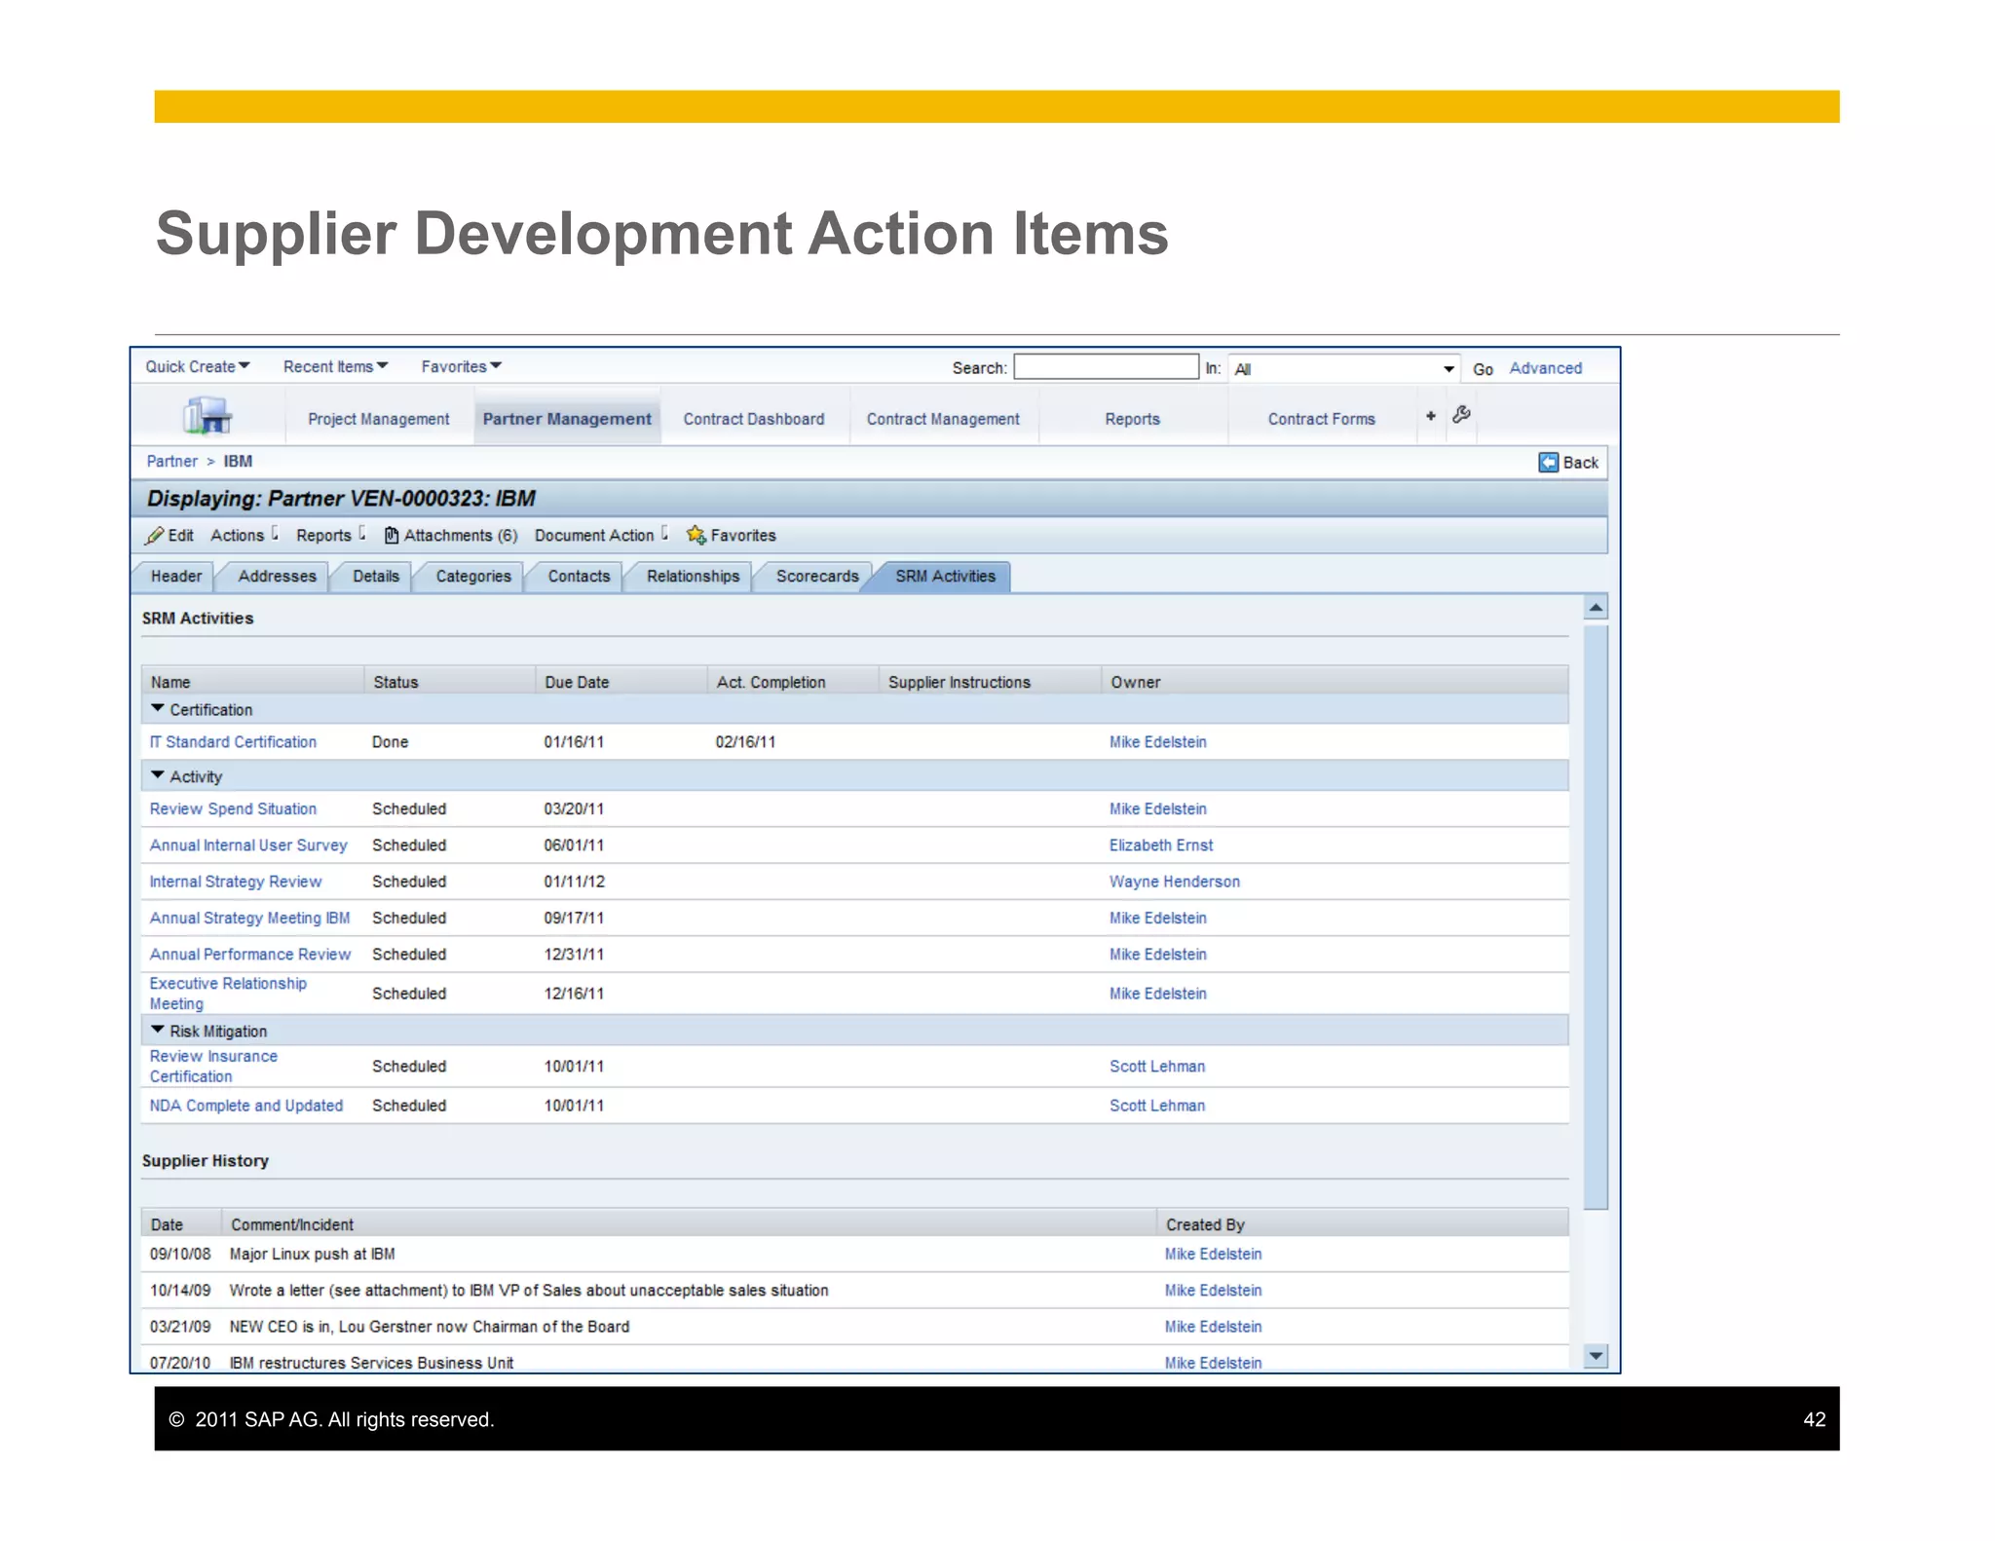The width and height of the screenshot is (1995, 1541).
Task: Open the Recent Items dropdown
Action: point(335,366)
